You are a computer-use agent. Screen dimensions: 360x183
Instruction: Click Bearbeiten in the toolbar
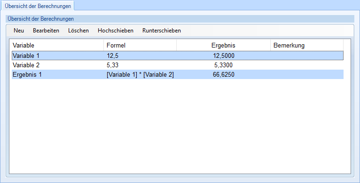tap(46, 31)
